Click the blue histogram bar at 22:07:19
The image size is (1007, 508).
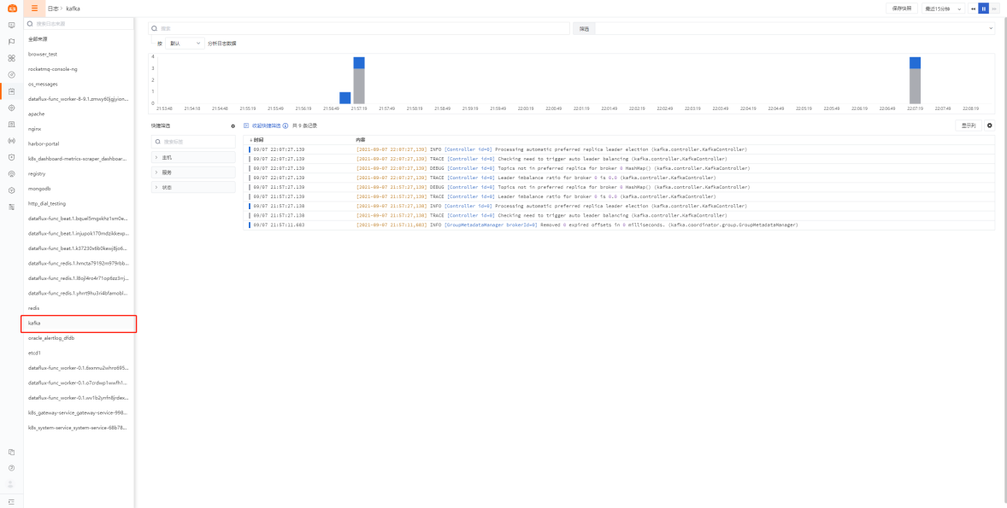(915, 63)
